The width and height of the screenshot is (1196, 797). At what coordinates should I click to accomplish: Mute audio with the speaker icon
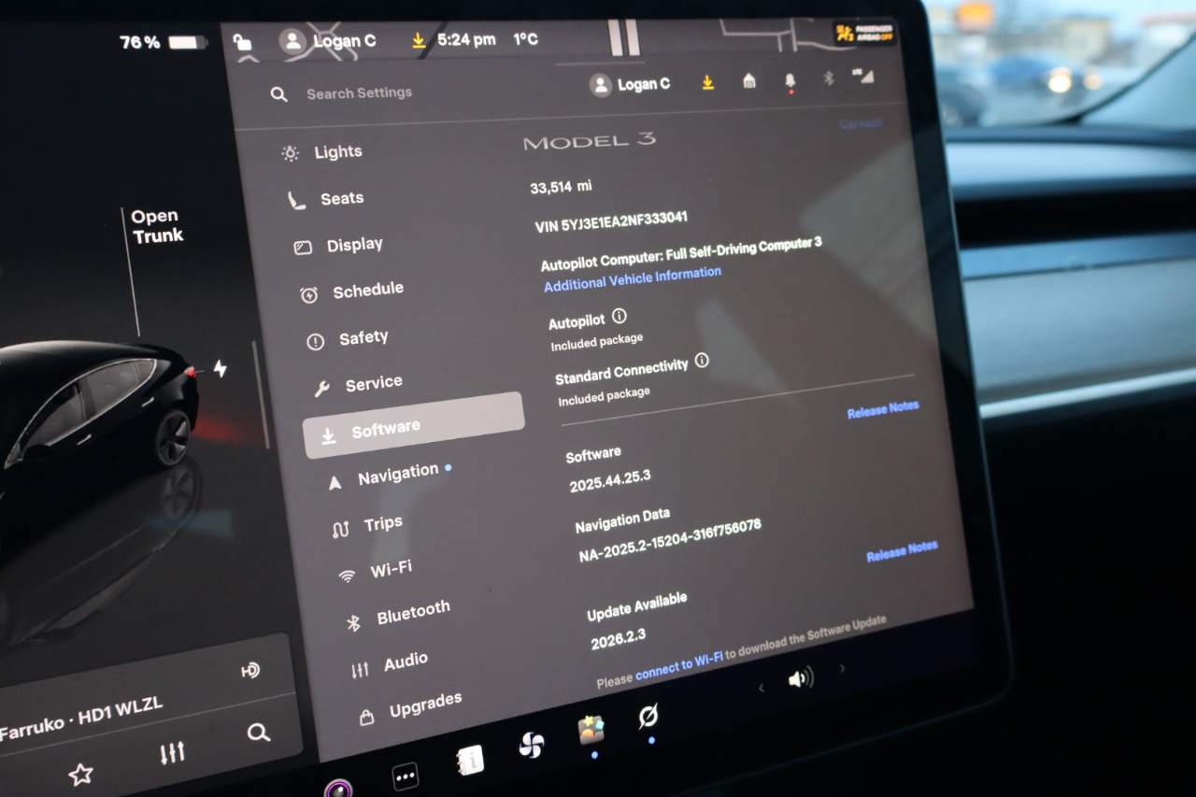point(802,677)
